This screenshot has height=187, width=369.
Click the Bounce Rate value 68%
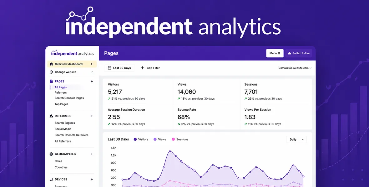pos(184,117)
